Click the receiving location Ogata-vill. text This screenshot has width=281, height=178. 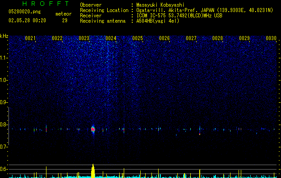[205, 10]
